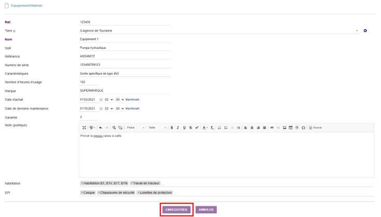
Task: Open hour dropdown for dernière maintenance date
Action: [109, 108]
